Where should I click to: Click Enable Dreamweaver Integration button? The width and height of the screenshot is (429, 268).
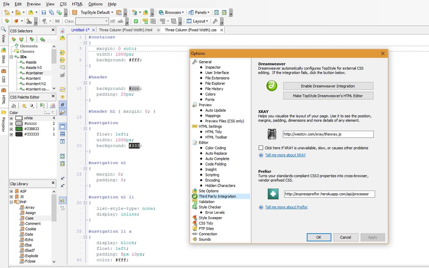(x=328, y=86)
